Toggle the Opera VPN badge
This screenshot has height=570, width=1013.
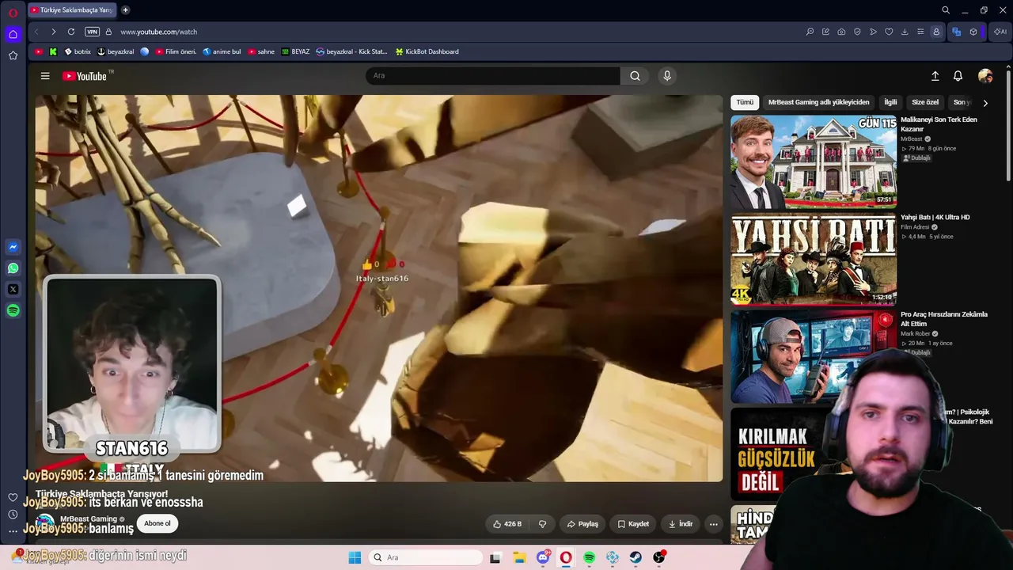click(x=93, y=32)
